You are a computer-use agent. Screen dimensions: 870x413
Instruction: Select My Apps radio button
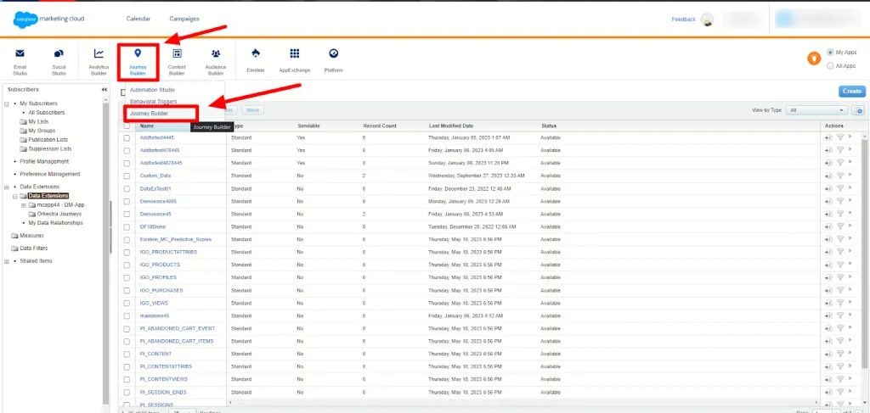(830, 52)
